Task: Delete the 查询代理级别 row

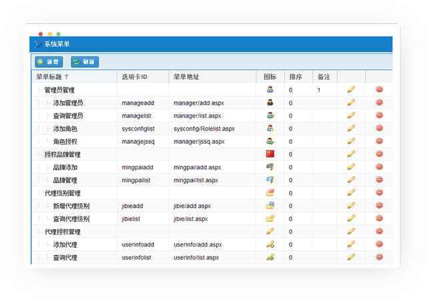Action: coord(379,218)
